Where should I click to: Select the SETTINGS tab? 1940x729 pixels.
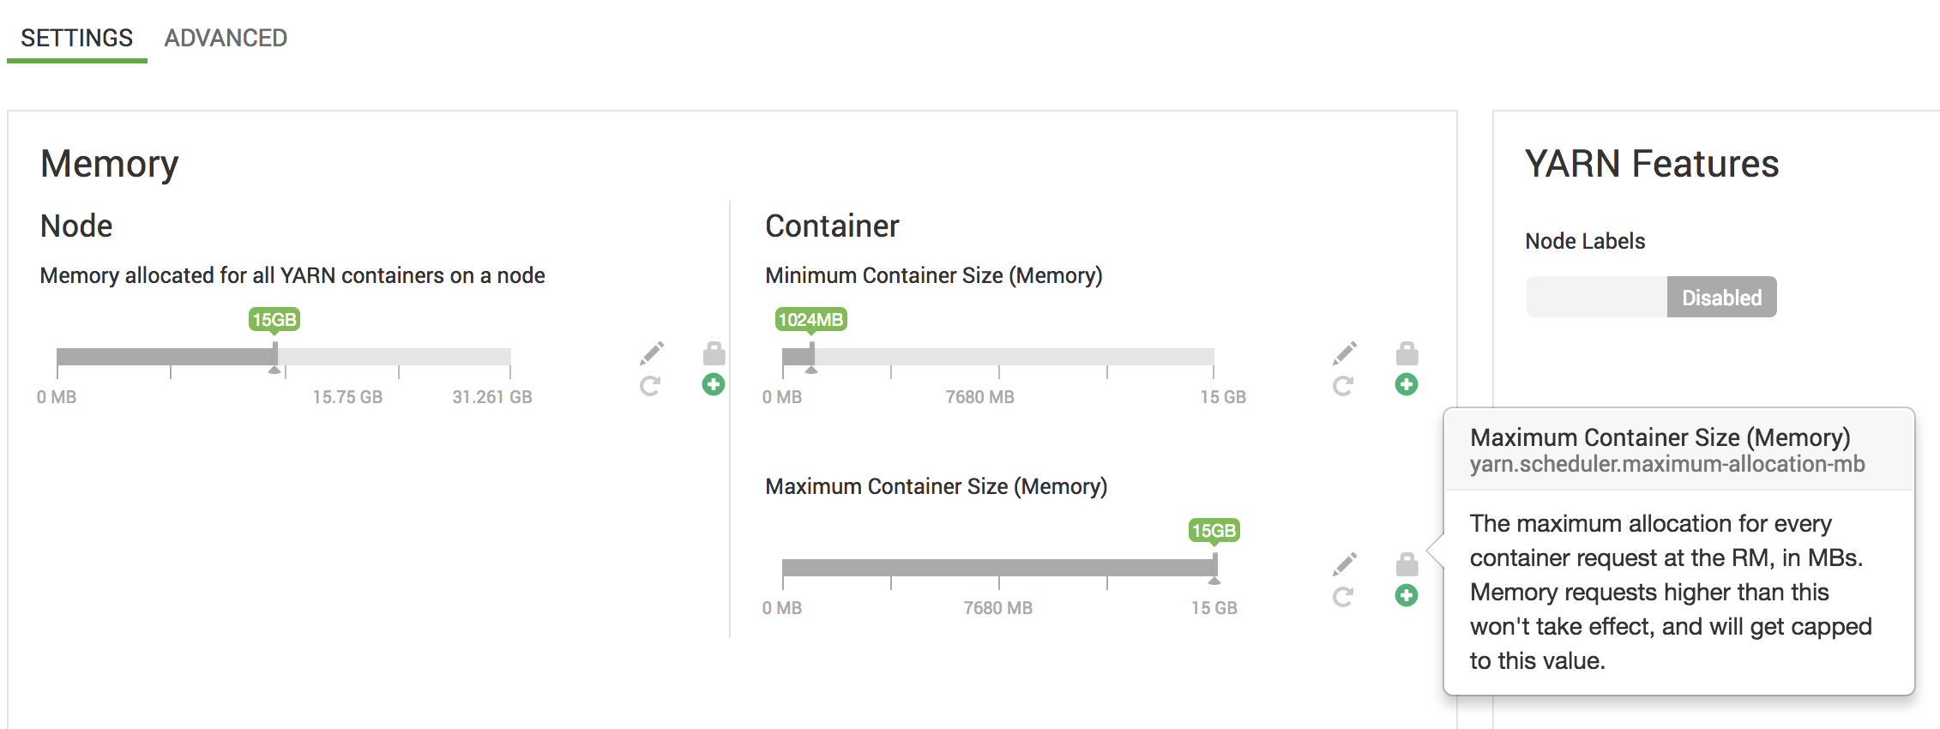(77, 38)
